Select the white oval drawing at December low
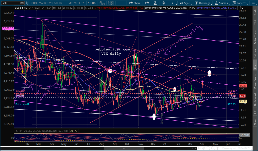The height and width of the screenshot is (151, 258). pyautogui.click(x=154, y=117)
